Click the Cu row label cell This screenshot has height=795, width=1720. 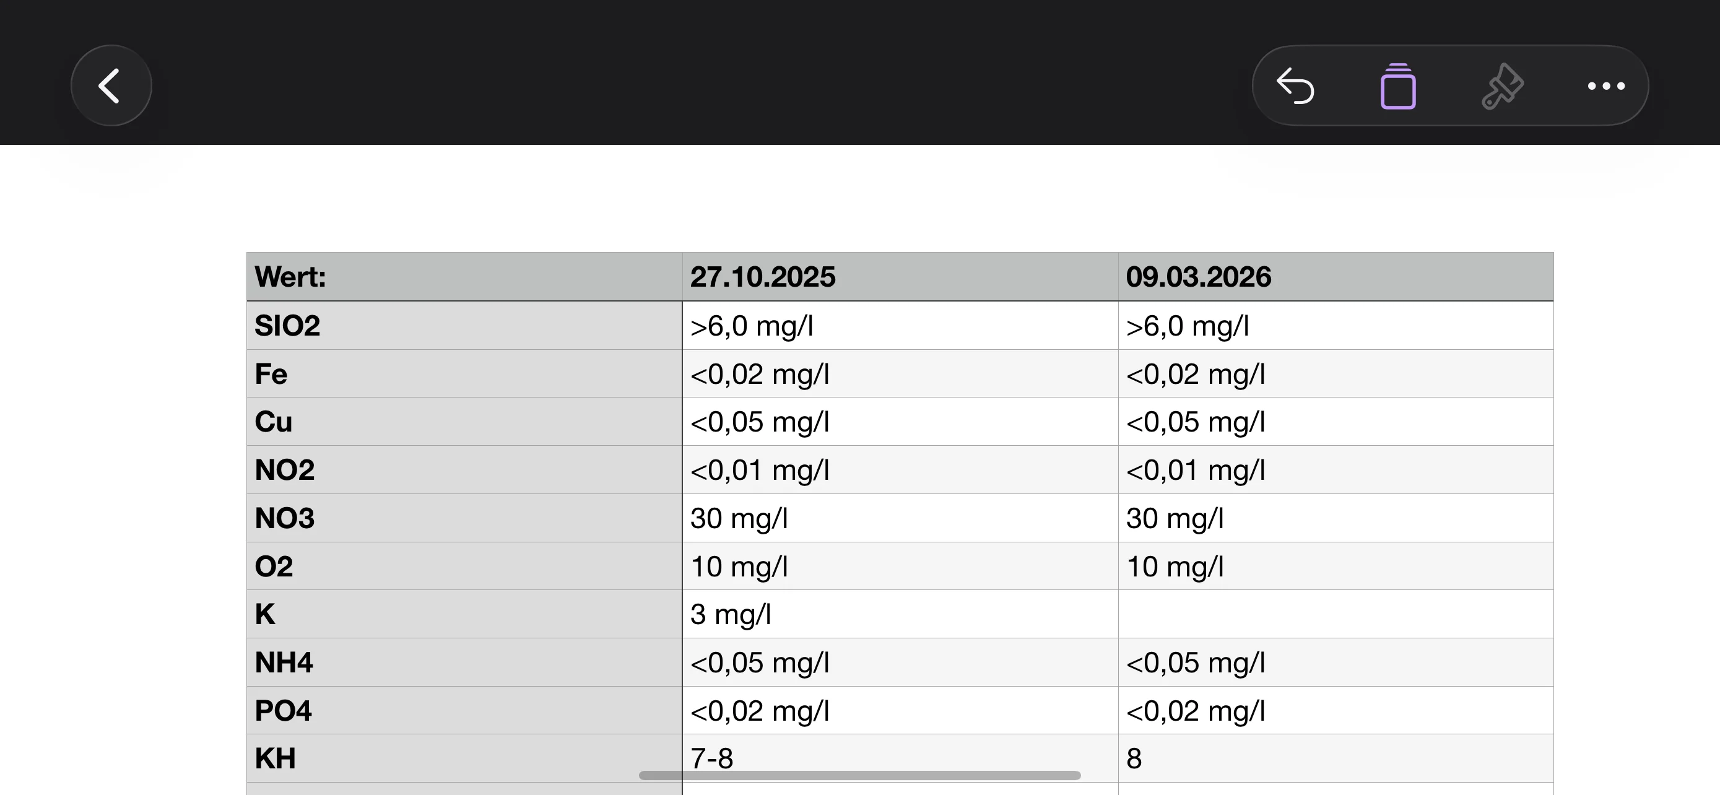464,422
